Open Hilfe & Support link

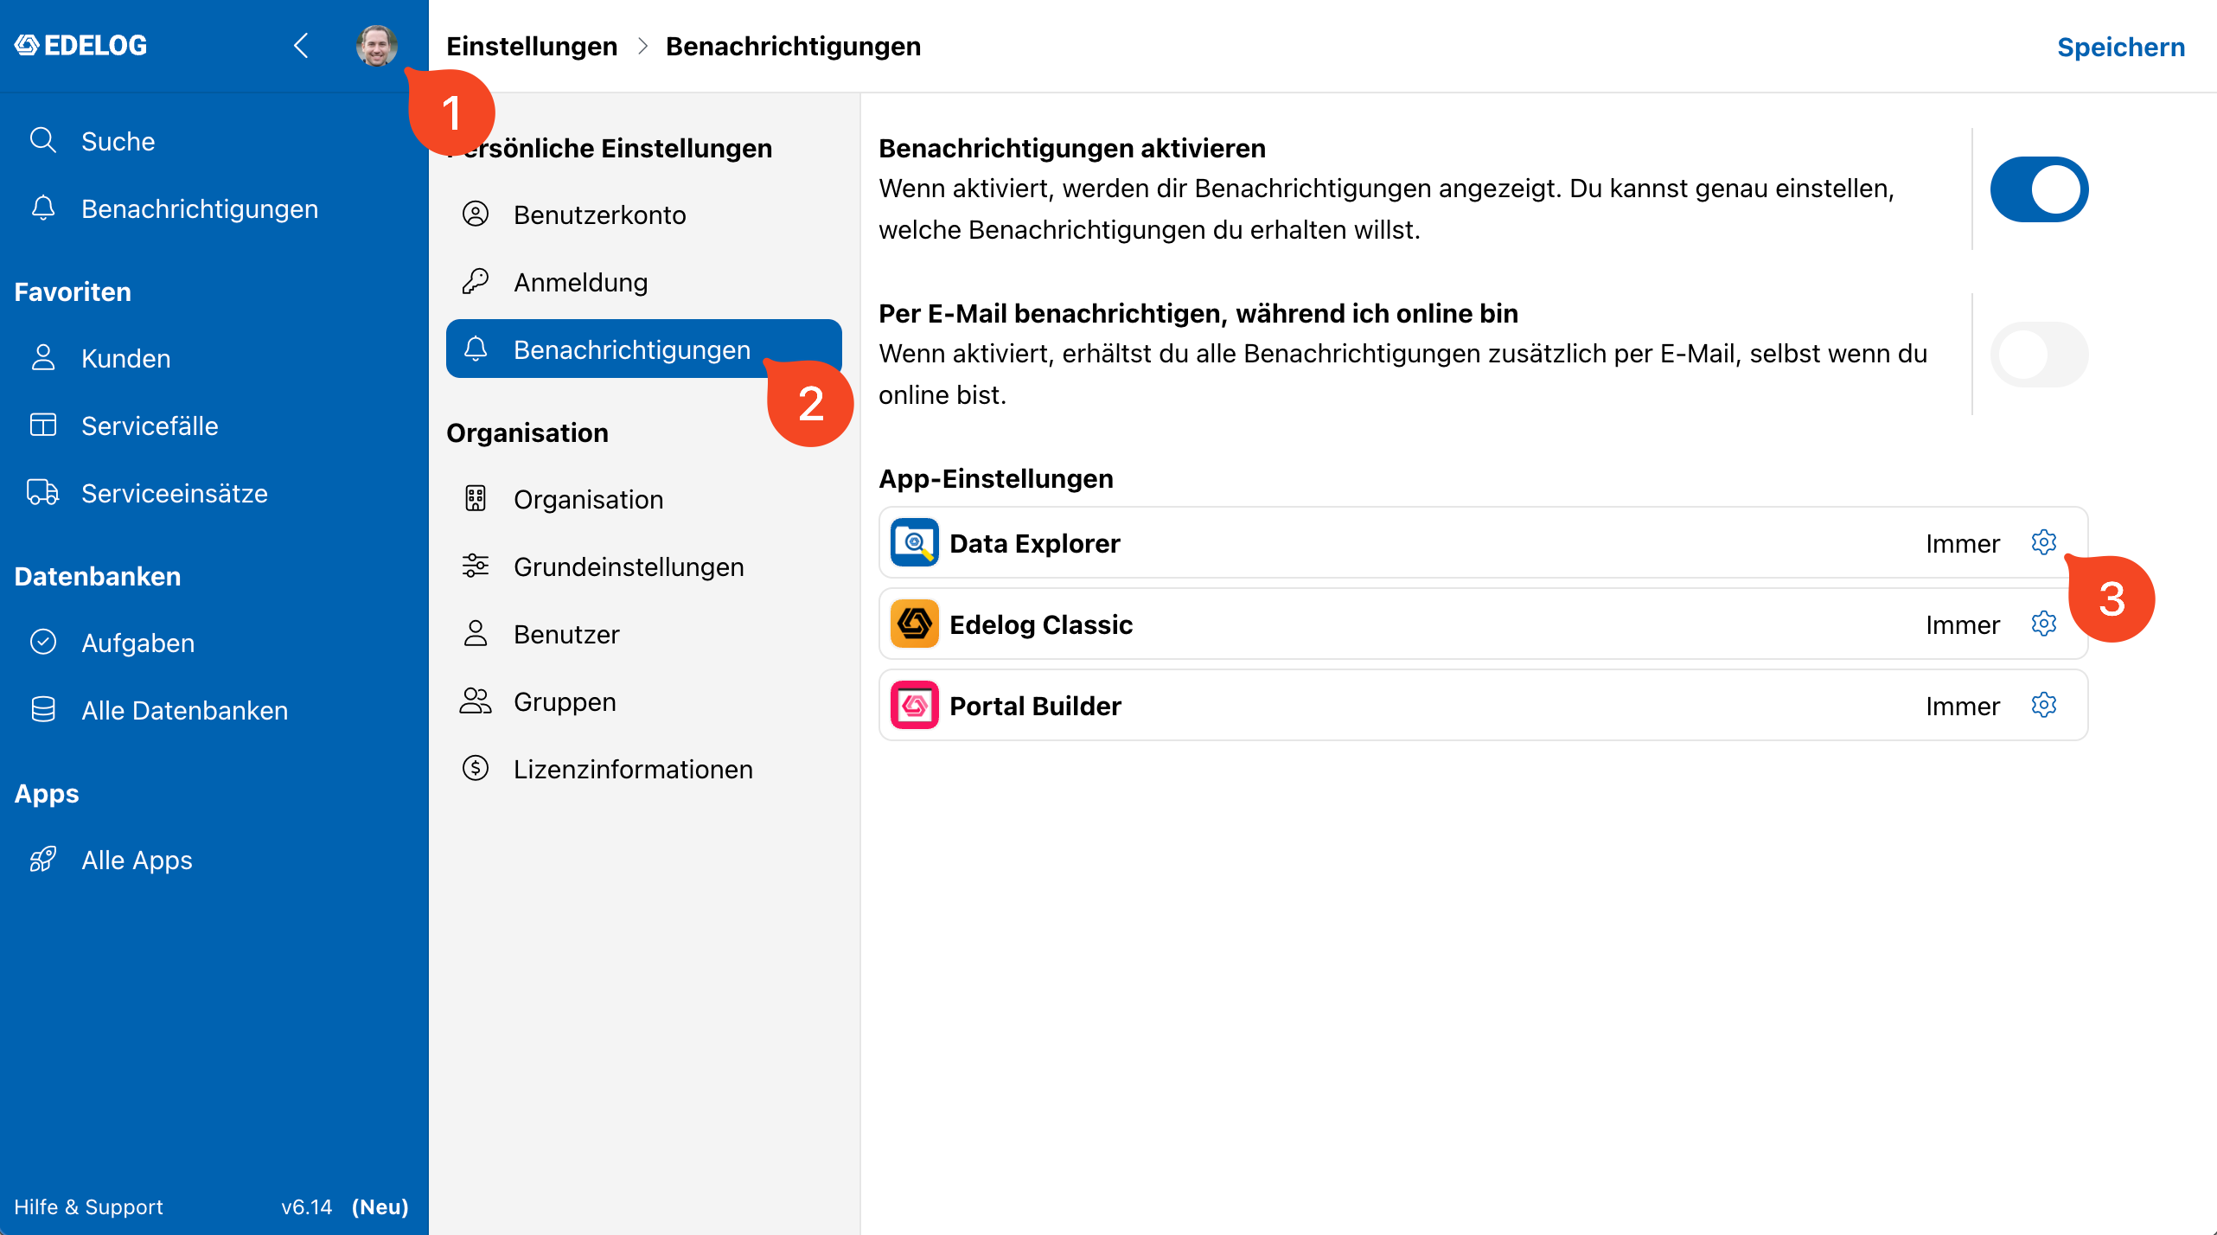88,1206
